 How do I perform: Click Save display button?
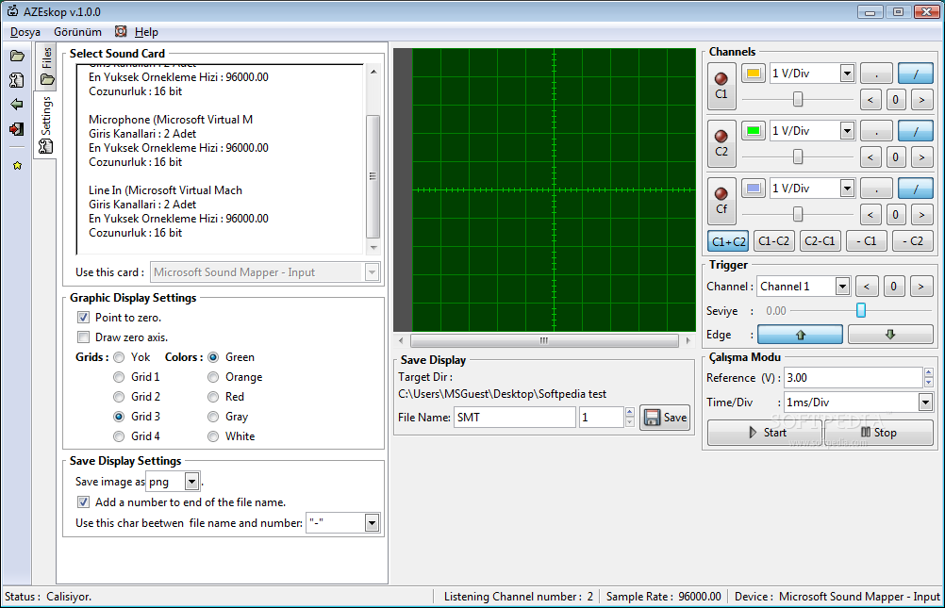click(x=665, y=418)
